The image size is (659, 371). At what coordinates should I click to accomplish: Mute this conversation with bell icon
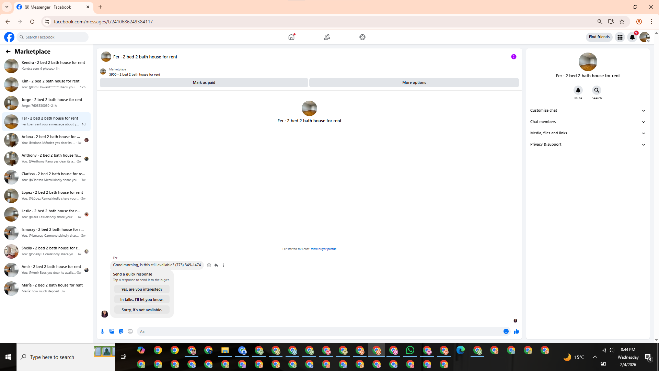tap(578, 90)
